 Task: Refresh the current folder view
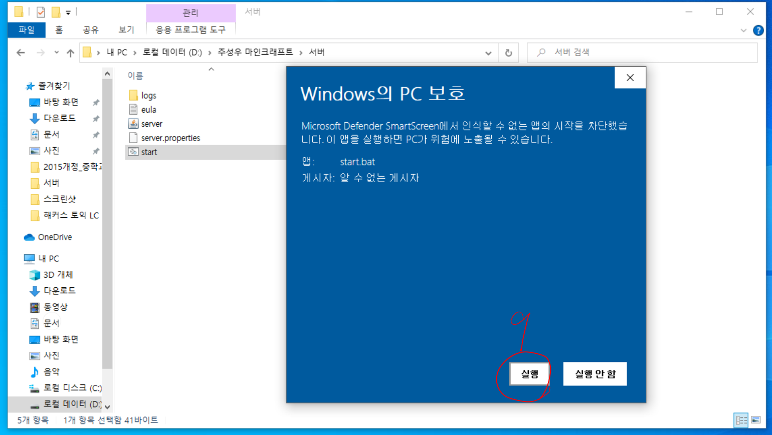tap(508, 53)
